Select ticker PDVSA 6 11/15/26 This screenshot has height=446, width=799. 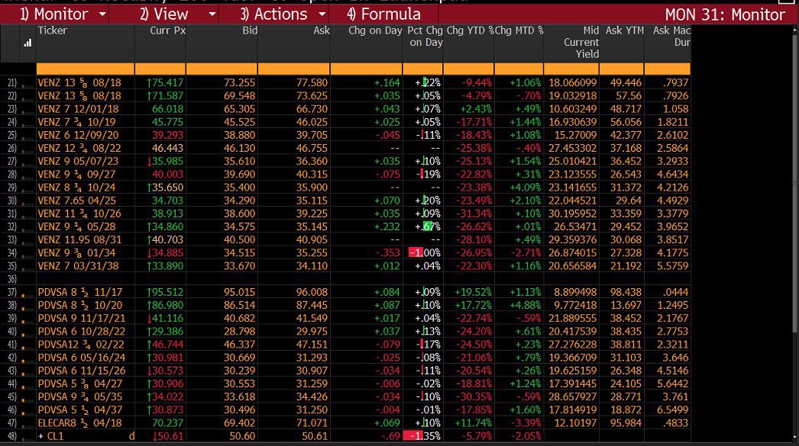82,371
